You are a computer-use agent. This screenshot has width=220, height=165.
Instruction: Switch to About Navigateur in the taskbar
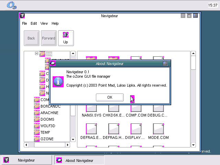tap(79, 160)
